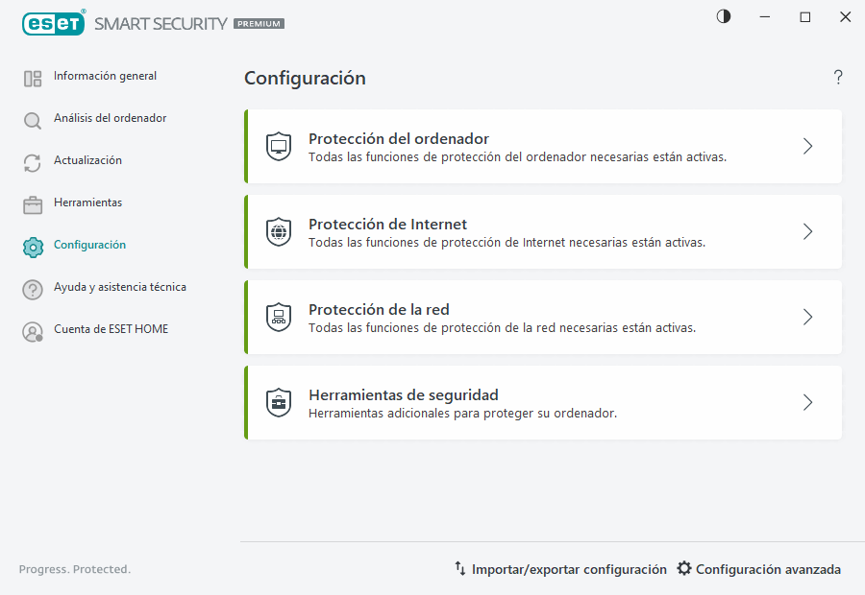Click the Configuración gear icon in sidebar
This screenshot has height=595, width=865.
(x=32, y=246)
